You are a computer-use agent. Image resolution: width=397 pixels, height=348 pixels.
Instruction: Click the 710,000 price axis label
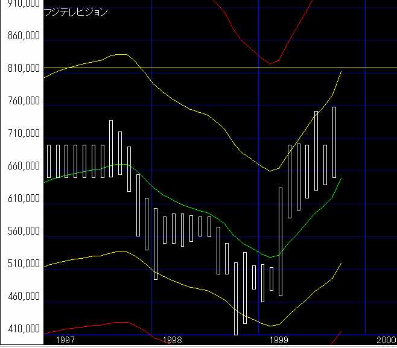(x=22, y=134)
